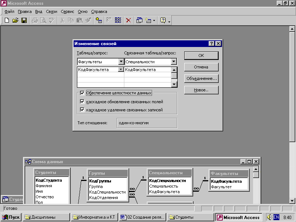This screenshot has height=222, width=296.
Task: Select КодГруппы in Группы table
Action: click(100, 181)
